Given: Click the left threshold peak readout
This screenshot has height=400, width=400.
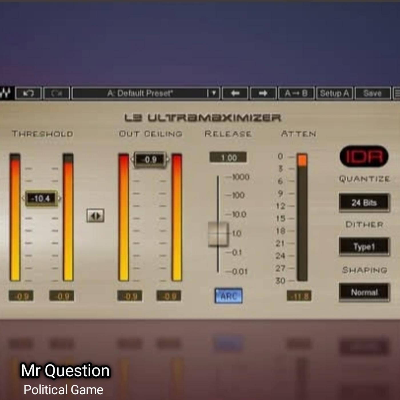Looking at the screenshot, I should (21, 296).
